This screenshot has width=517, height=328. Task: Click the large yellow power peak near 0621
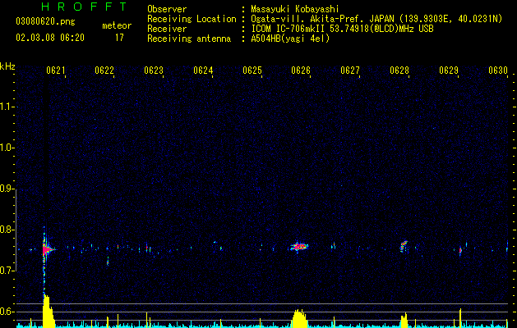point(48,312)
